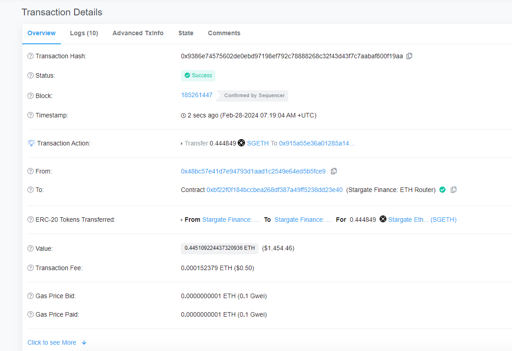Click the help icon next to Status
Screen dimensions: 512x351
(30, 75)
